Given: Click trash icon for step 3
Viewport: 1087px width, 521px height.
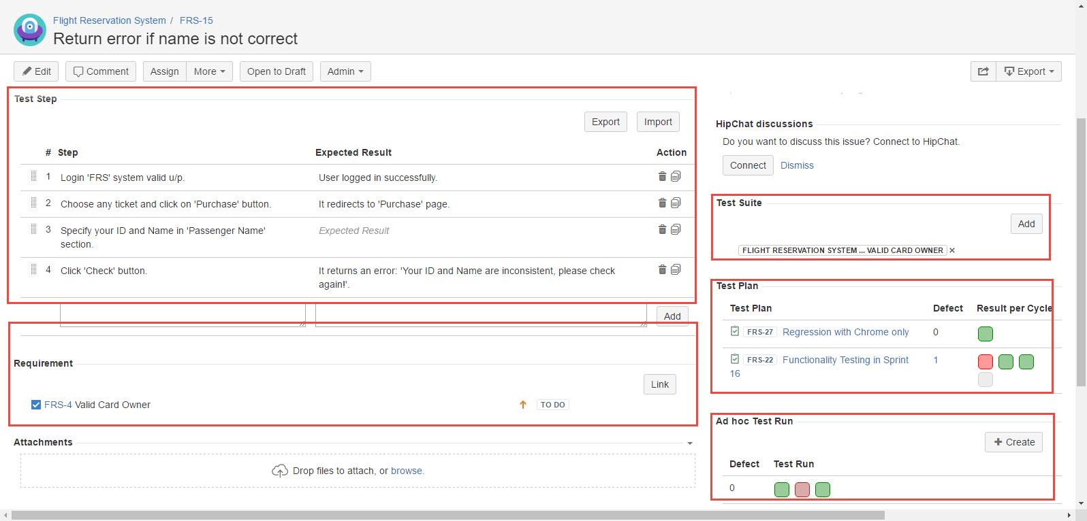Looking at the screenshot, I should point(662,229).
